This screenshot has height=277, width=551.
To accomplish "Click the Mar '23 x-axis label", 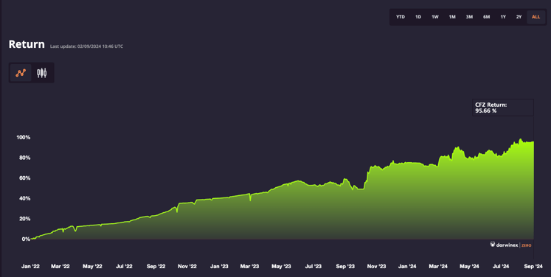I will (249, 267).
